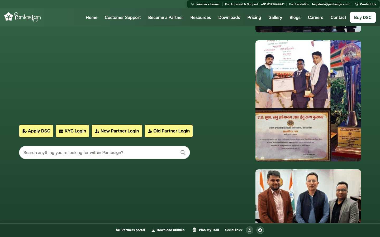Open the Downloads page
380x237 pixels.
click(229, 17)
